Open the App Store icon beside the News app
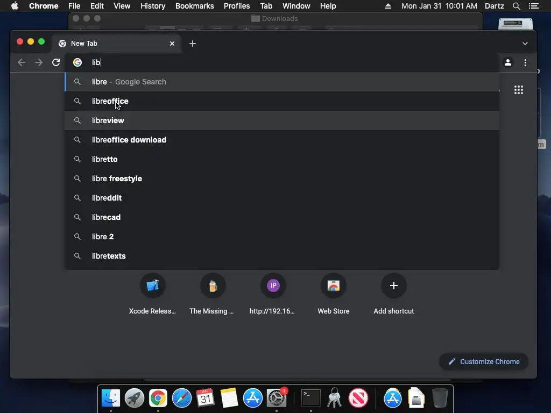The height and width of the screenshot is (413, 551). coord(392,398)
